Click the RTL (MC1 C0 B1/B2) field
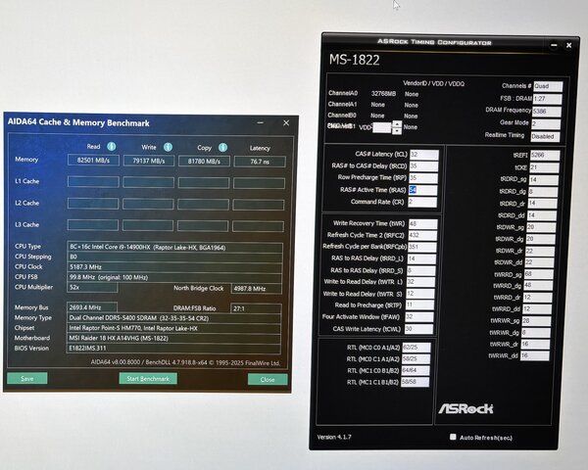Viewport: 588px width, 470px height. tap(416, 371)
